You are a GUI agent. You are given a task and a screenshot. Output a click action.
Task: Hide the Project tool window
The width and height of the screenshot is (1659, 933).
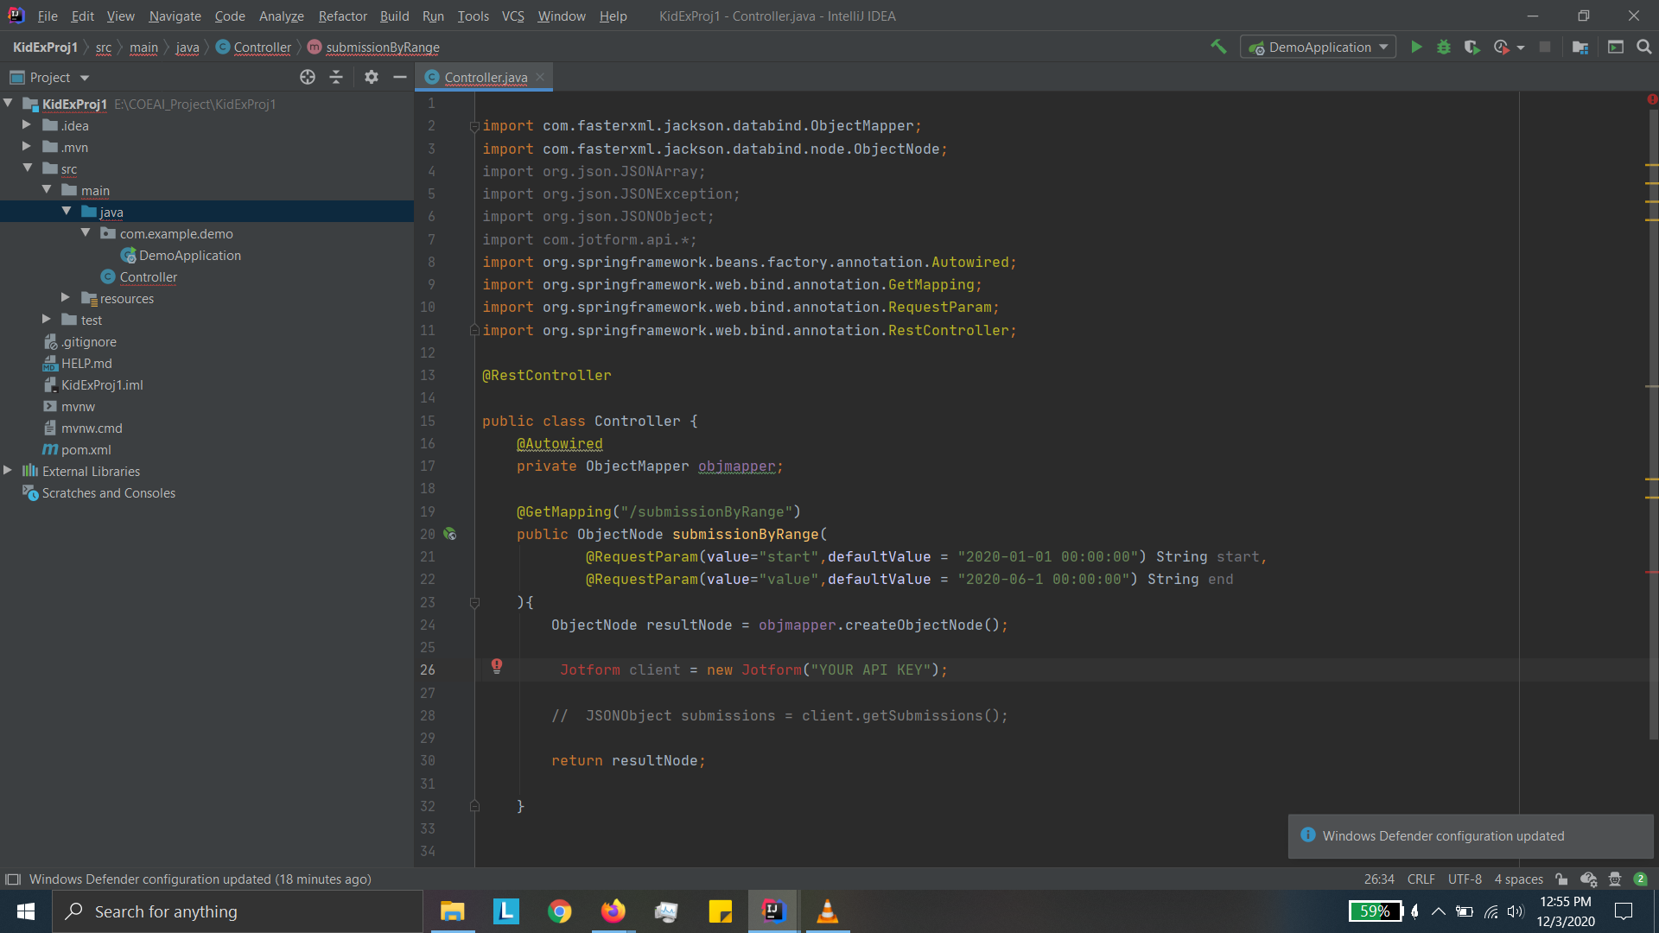point(399,77)
